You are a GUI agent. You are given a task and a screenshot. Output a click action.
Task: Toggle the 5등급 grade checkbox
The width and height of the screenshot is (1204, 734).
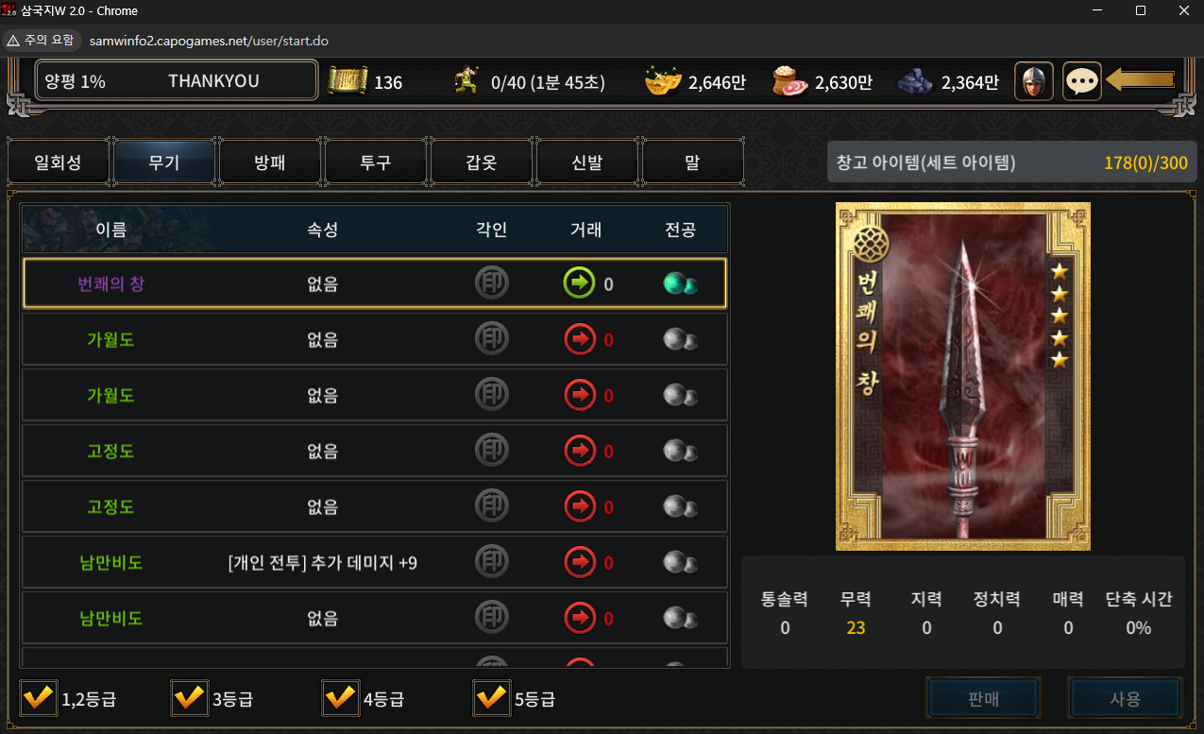491,699
